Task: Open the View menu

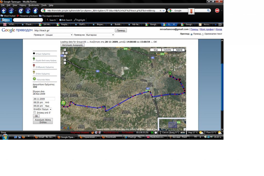Action: coord(15,5)
